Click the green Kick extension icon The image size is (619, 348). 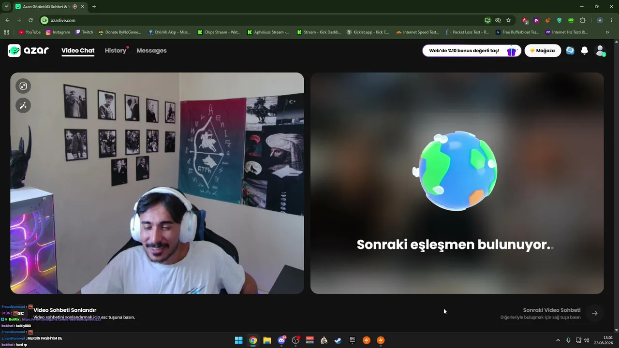pos(571,20)
